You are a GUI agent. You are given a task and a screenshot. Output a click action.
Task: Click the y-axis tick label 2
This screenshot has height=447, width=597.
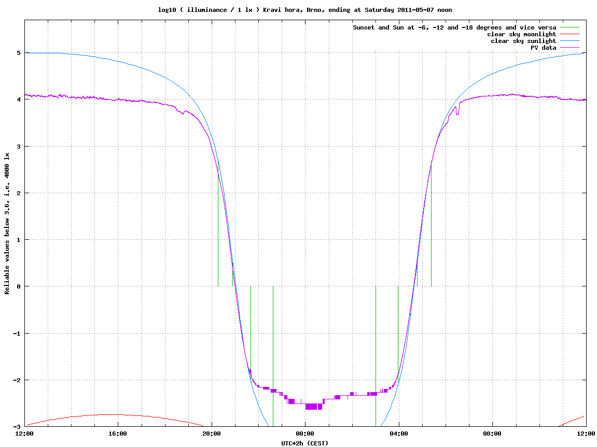pos(19,193)
